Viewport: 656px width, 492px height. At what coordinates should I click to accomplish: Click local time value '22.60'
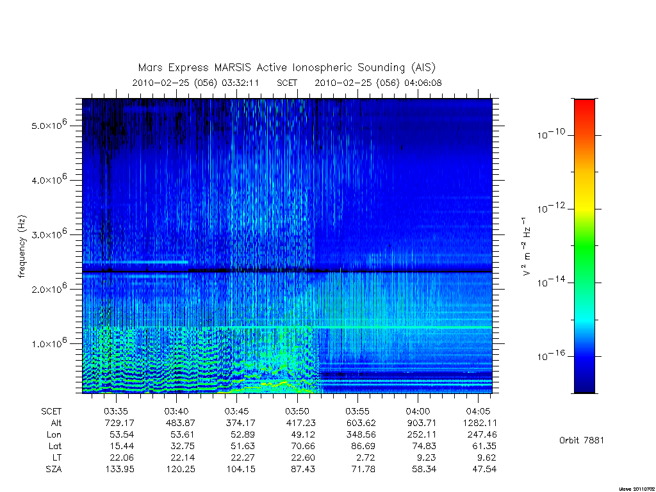(x=303, y=457)
